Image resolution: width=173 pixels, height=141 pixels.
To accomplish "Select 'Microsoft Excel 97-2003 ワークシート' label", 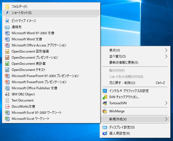I will tap(37, 113).
